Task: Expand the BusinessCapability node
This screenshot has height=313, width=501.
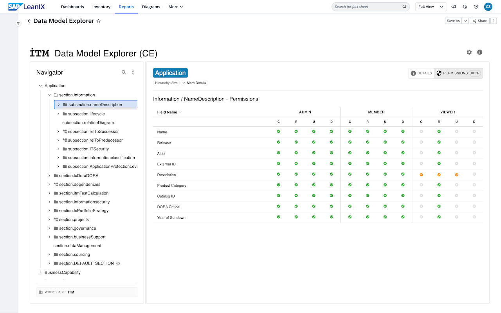Action: pyautogui.click(x=40, y=272)
